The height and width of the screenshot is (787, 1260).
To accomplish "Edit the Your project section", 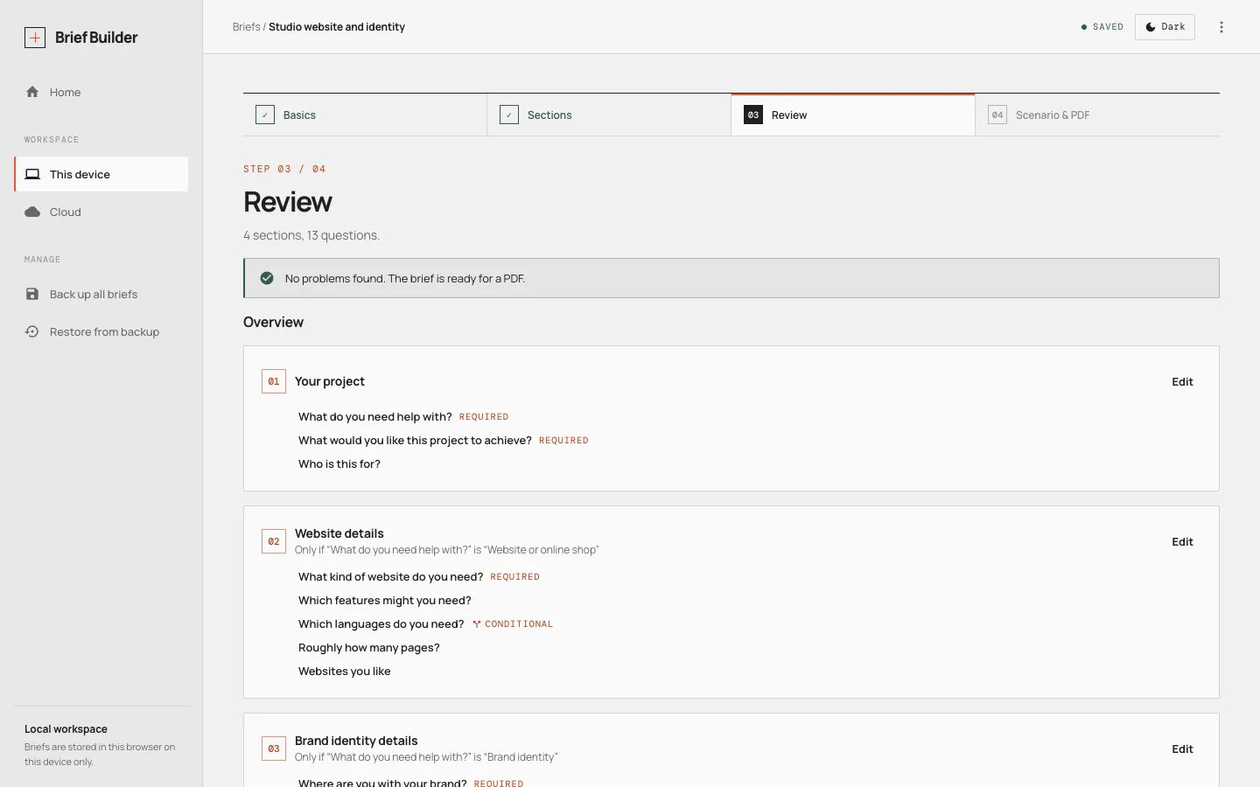I will pyautogui.click(x=1182, y=382).
